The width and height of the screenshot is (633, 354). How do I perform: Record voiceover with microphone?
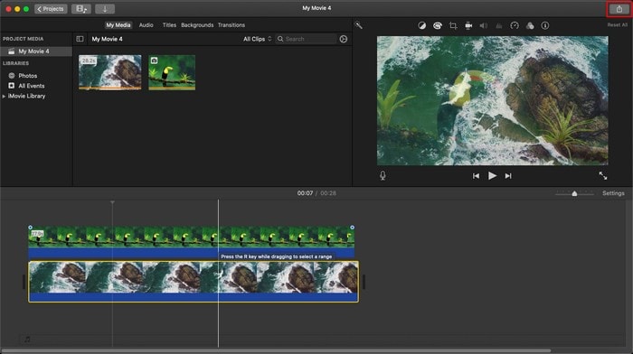383,175
